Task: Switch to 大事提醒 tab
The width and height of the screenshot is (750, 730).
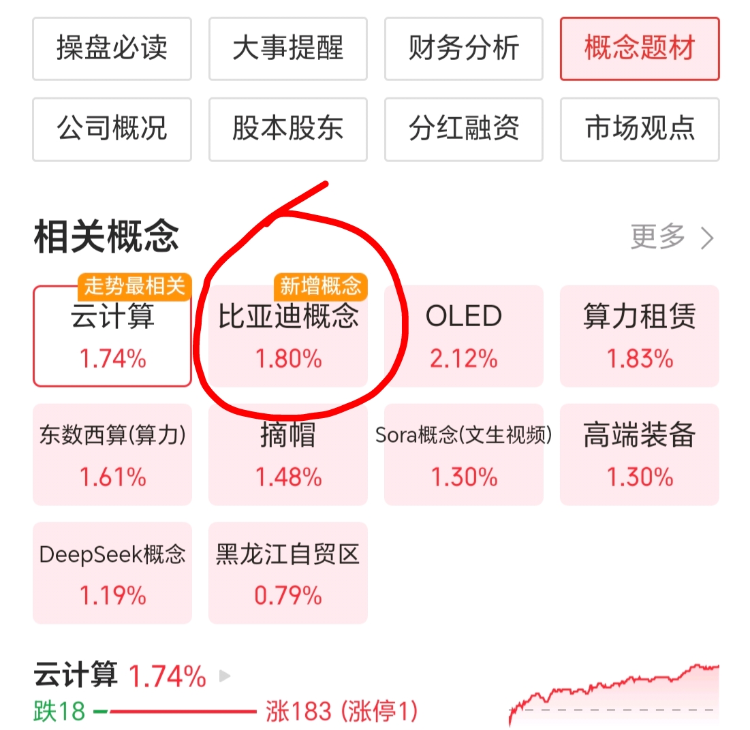Action: (288, 49)
